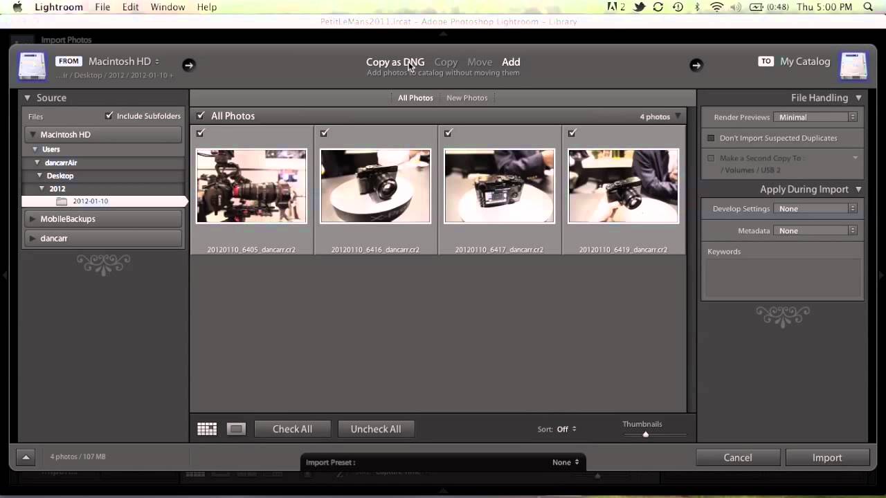
Task: Collapse the Source panel
Action: click(28, 98)
